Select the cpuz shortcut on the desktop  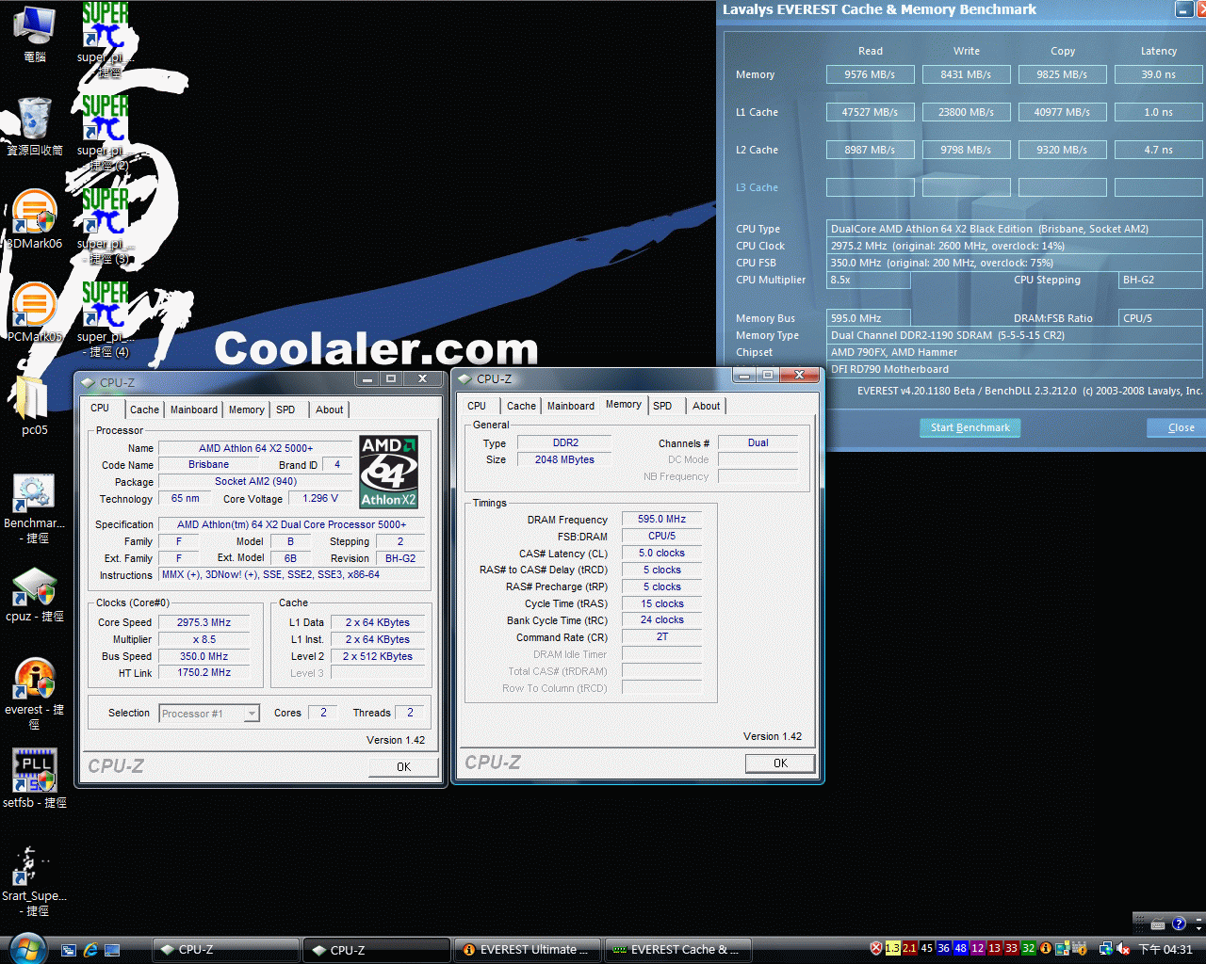click(x=35, y=593)
